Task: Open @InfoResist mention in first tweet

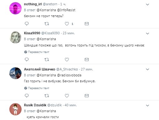Action: pos(66,10)
